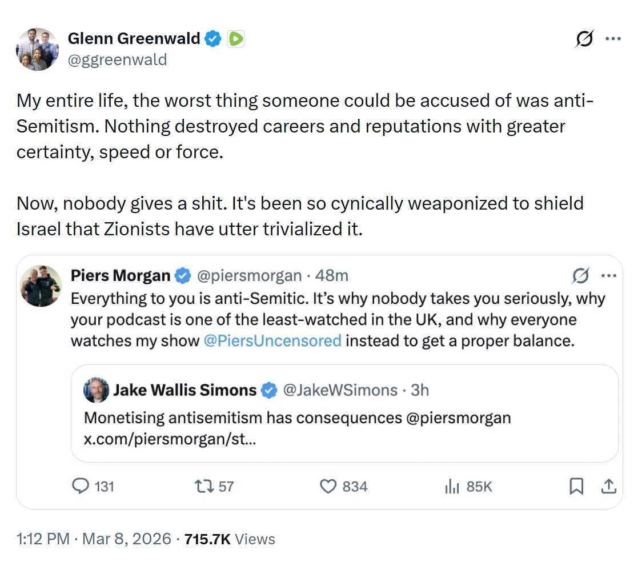This screenshot has width=638, height=566.
Task: Click the Grok icon on quoted tweet
Action: click(580, 276)
